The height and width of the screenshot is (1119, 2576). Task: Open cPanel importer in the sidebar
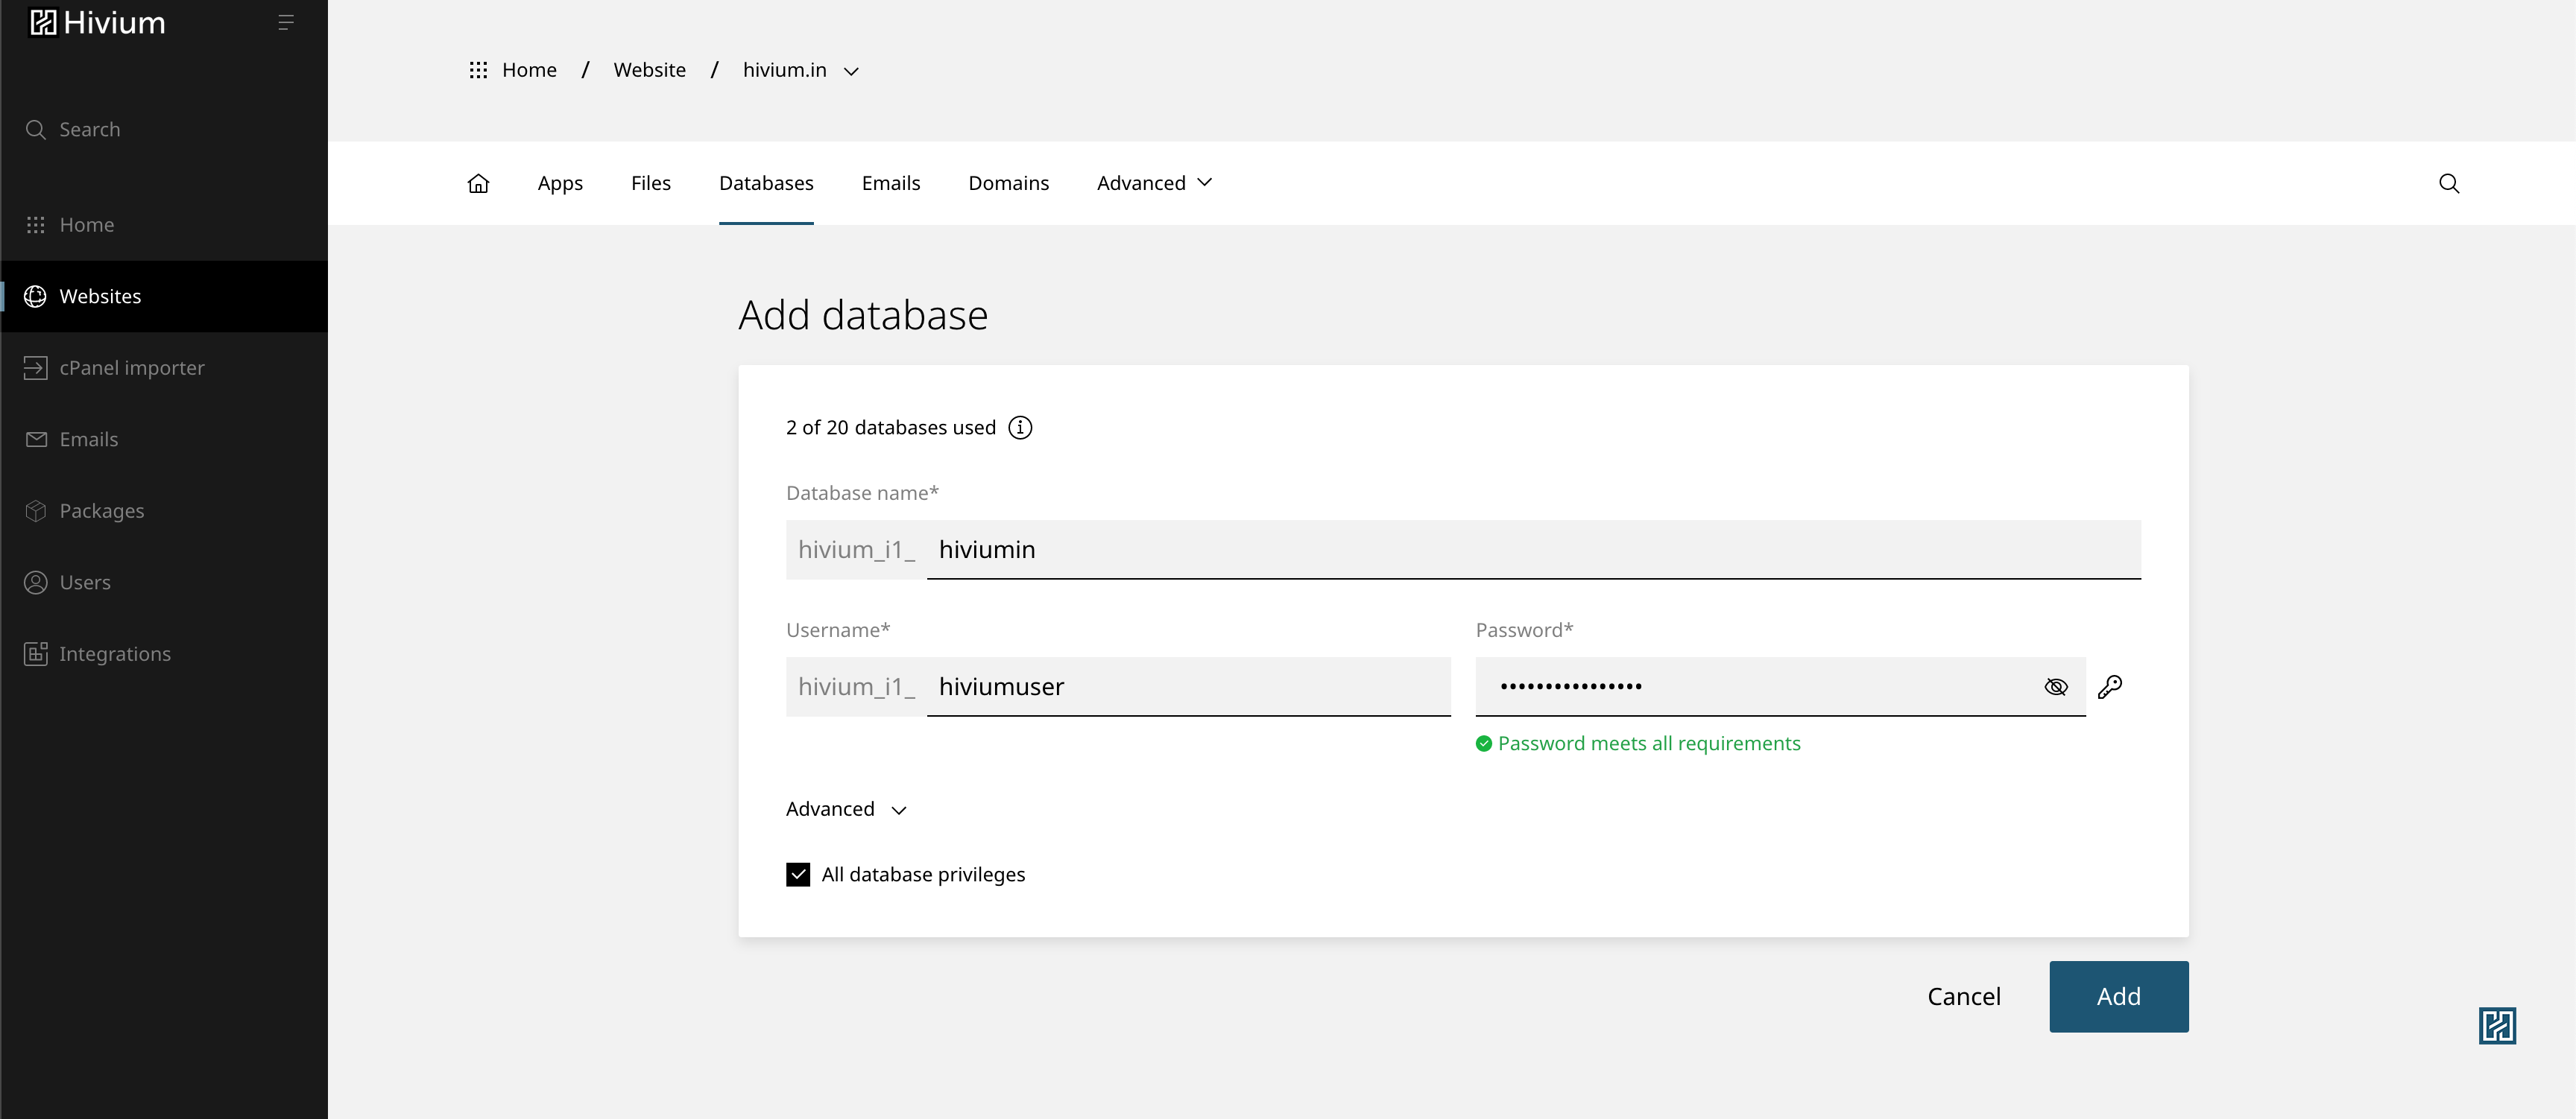click(x=164, y=368)
